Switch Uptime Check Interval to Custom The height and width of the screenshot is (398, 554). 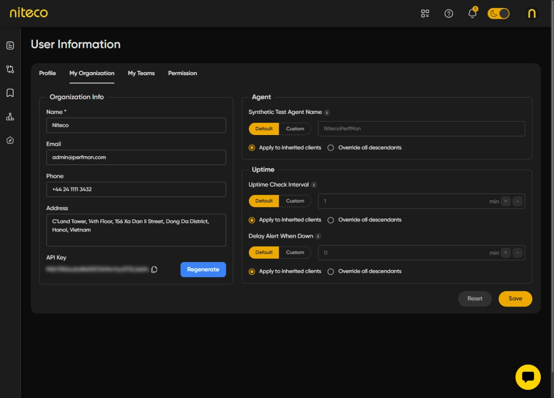(x=295, y=201)
